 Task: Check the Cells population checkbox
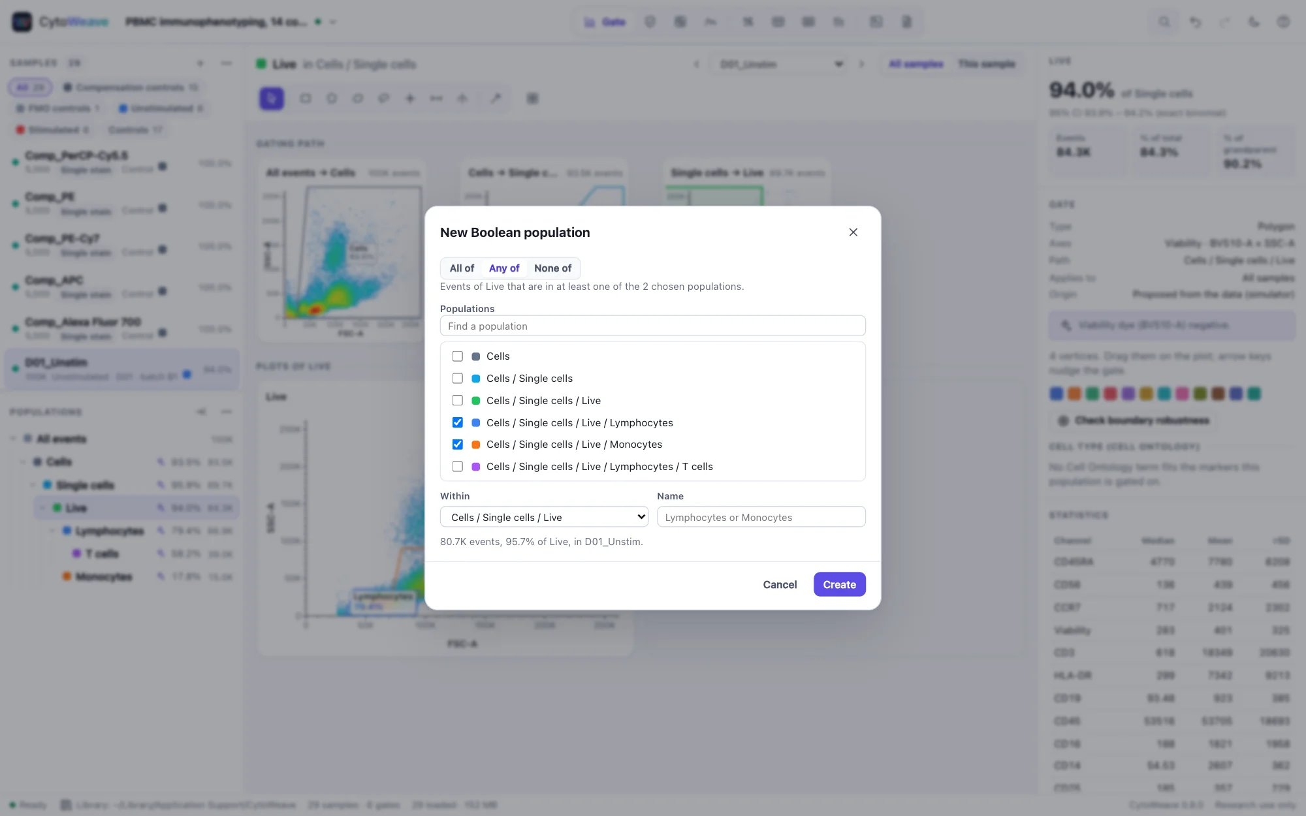tap(458, 356)
